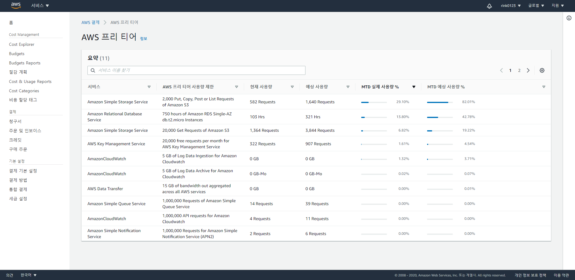Go to previous page with left chevron
The image size is (575, 280).
501,70
